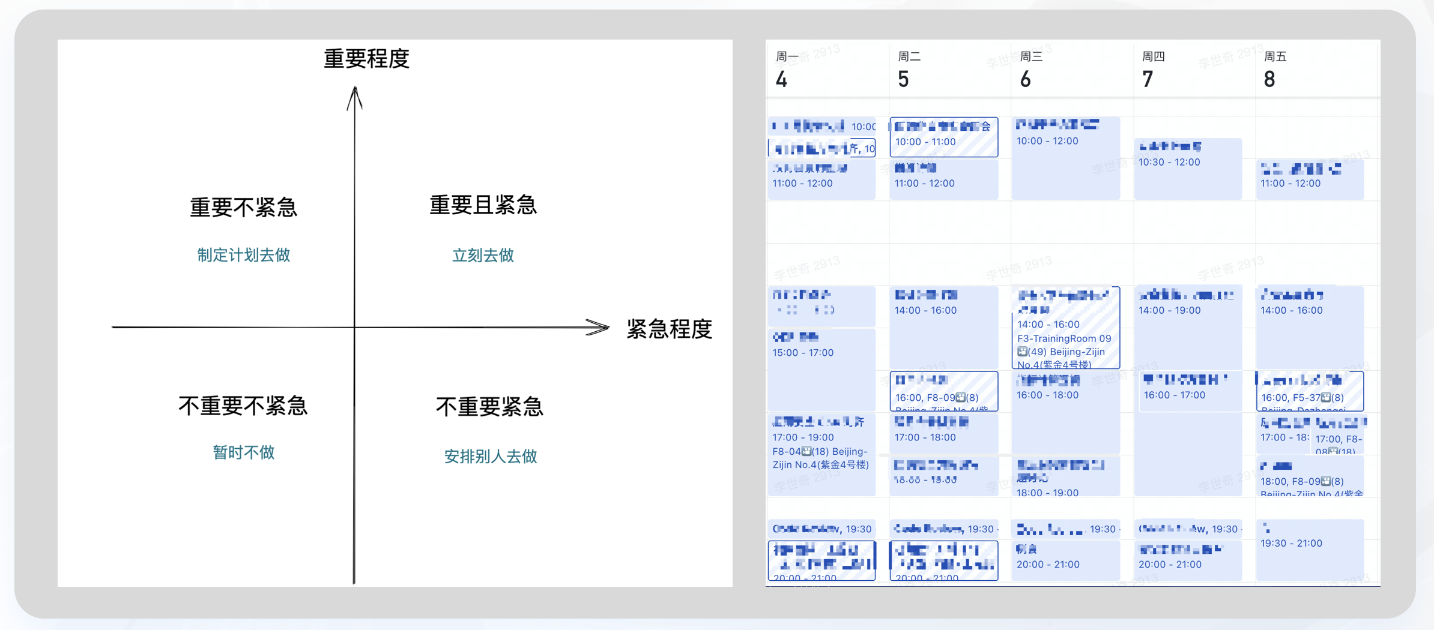Click the 紧急程度 axis label
This screenshot has width=1434, height=630.
coord(669,329)
